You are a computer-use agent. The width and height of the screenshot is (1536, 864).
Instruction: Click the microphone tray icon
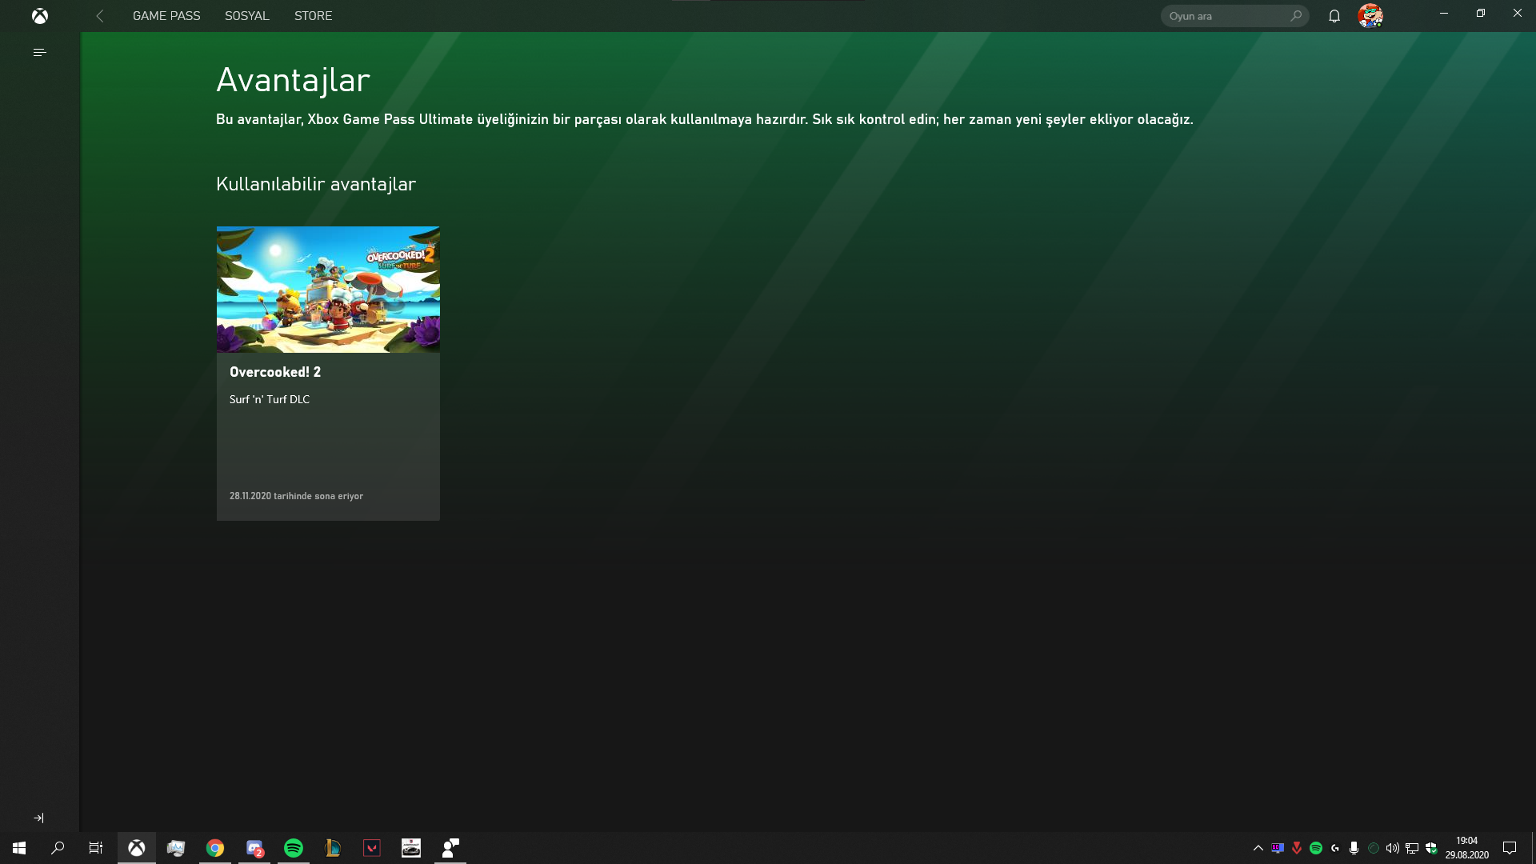(x=1354, y=848)
